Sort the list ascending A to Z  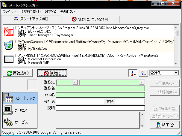coord(133,73)
